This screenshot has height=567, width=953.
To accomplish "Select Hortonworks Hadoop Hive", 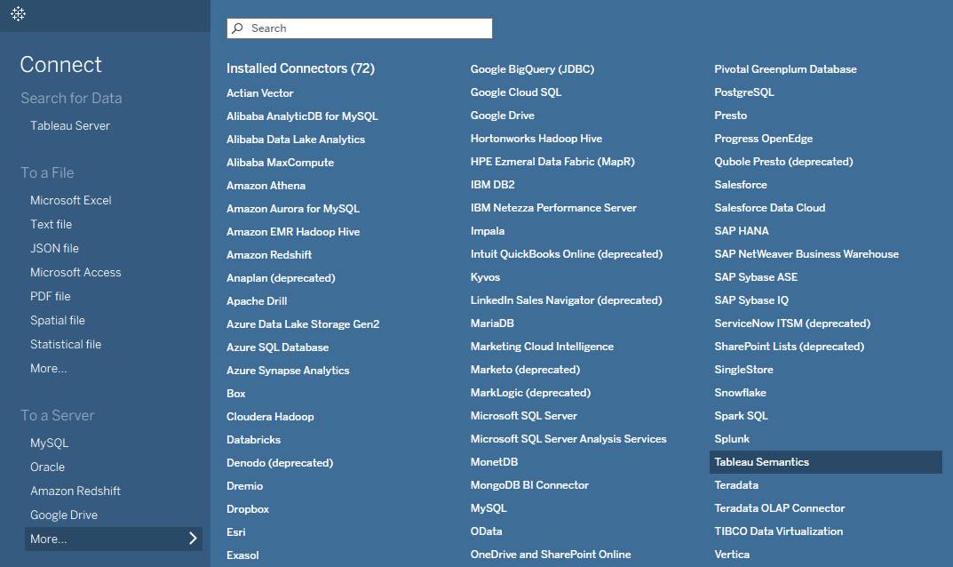I will (536, 139).
